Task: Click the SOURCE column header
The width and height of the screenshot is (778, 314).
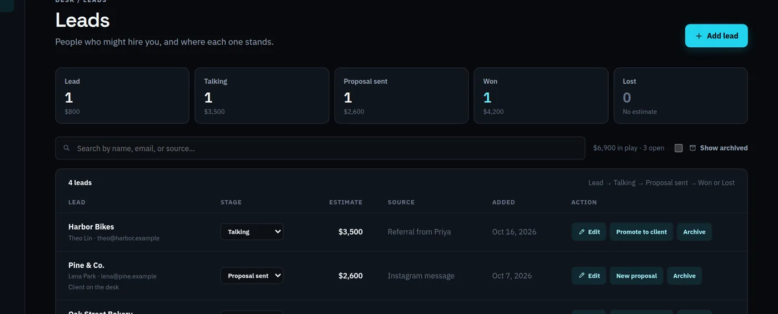Action: (x=401, y=202)
